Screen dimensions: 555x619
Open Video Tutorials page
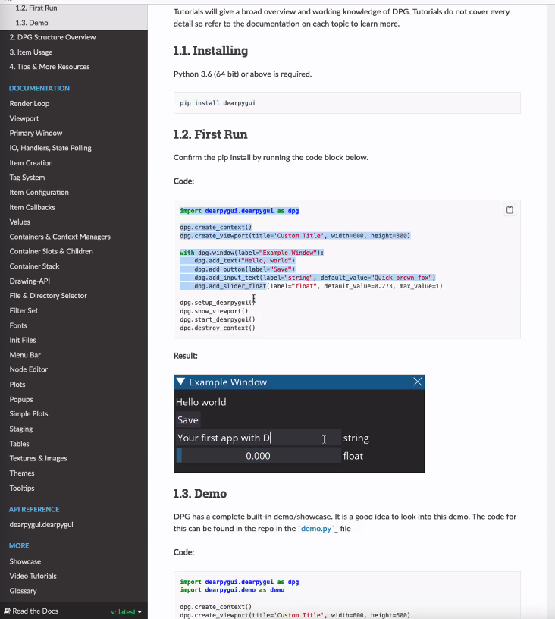pyautogui.click(x=33, y=576)
